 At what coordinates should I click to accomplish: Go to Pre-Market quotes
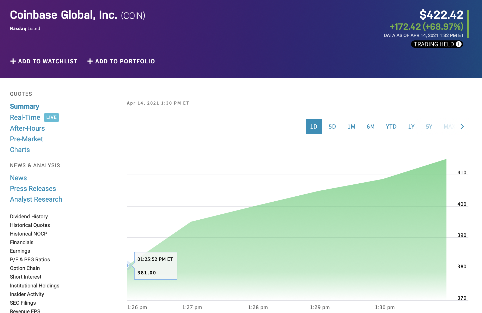pyautogui.click(x=26, y=139)
